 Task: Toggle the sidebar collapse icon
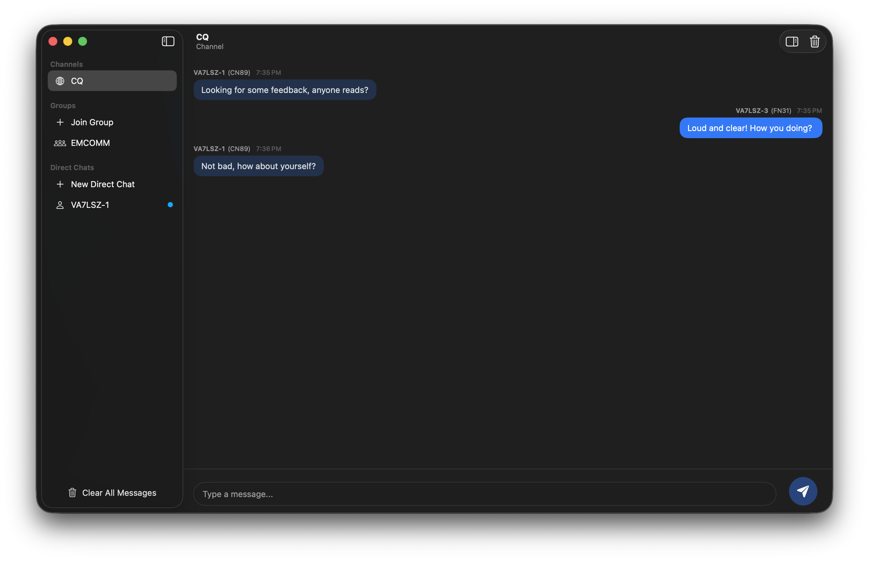pyautogui.click(x=168, y=41)
